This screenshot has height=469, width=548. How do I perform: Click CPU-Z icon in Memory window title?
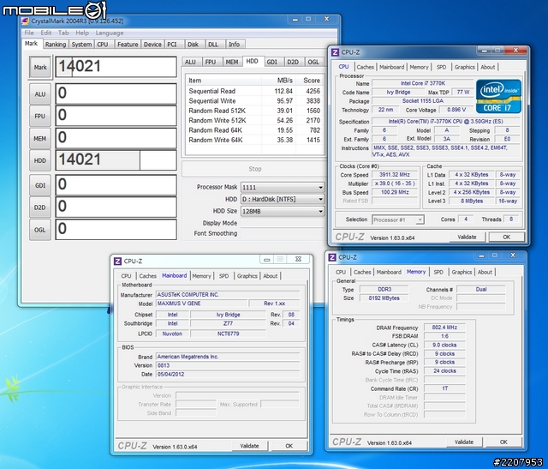click(332, 257)
